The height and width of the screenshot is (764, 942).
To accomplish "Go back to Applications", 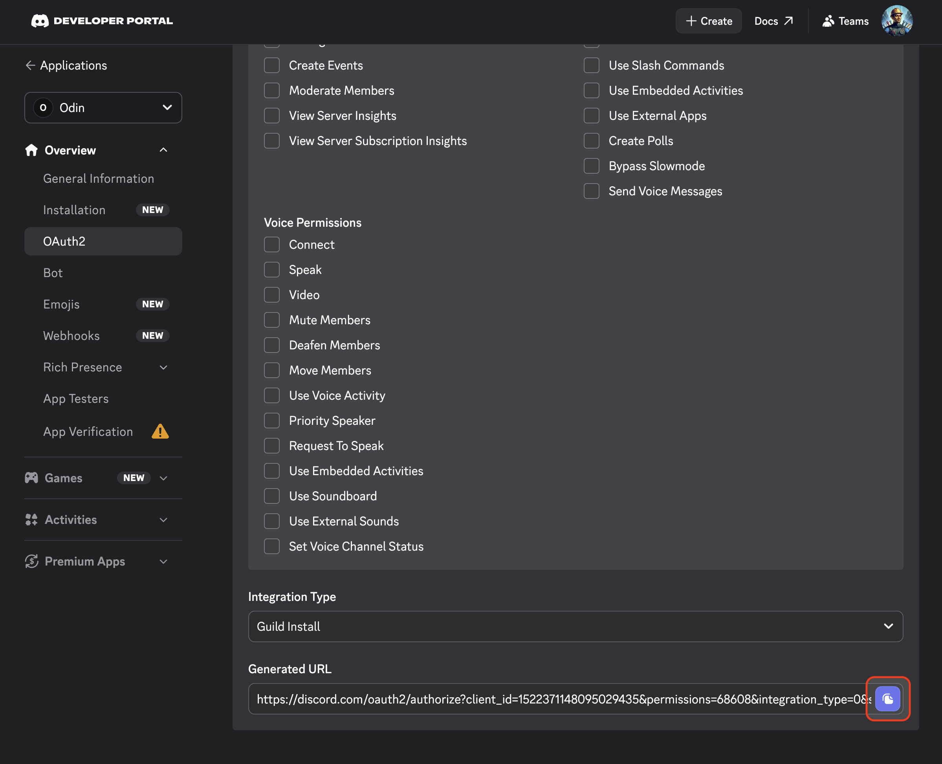I will point(66,65).
